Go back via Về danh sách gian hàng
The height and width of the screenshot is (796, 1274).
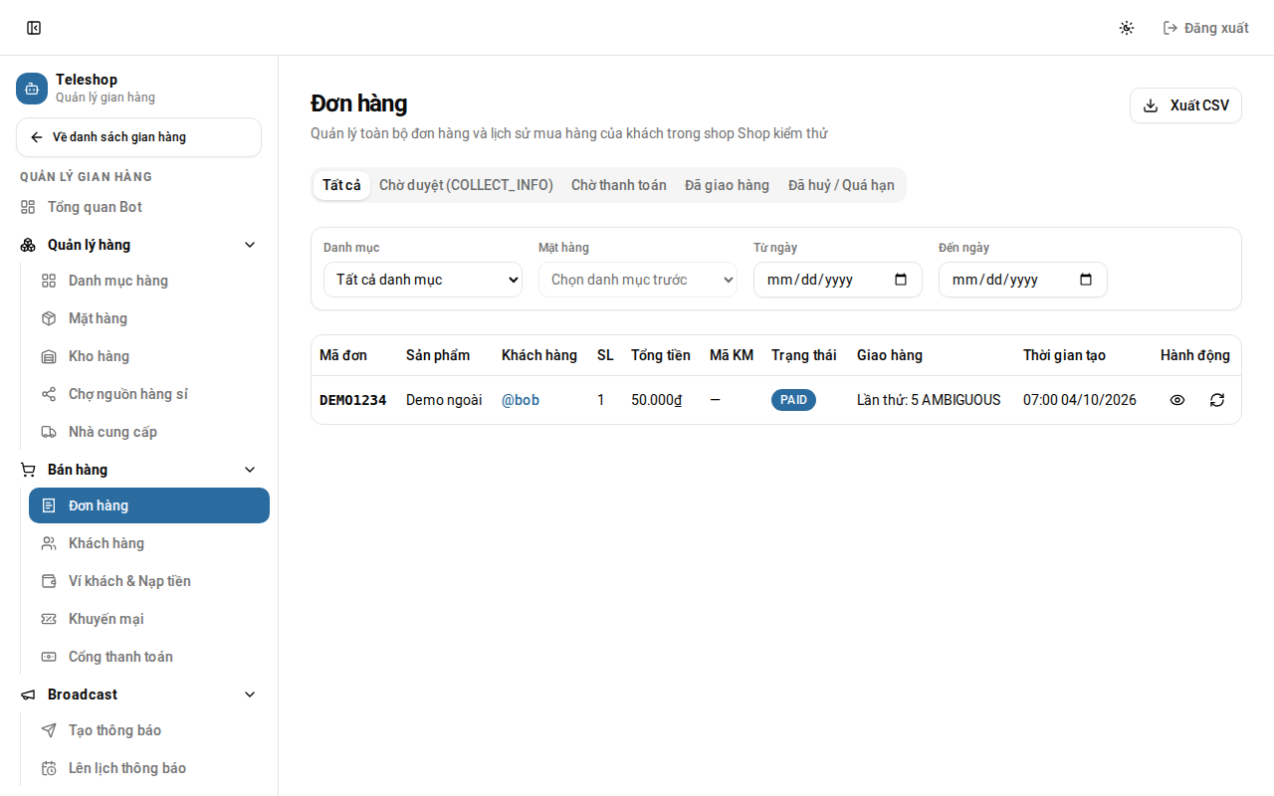click(138, 137)
